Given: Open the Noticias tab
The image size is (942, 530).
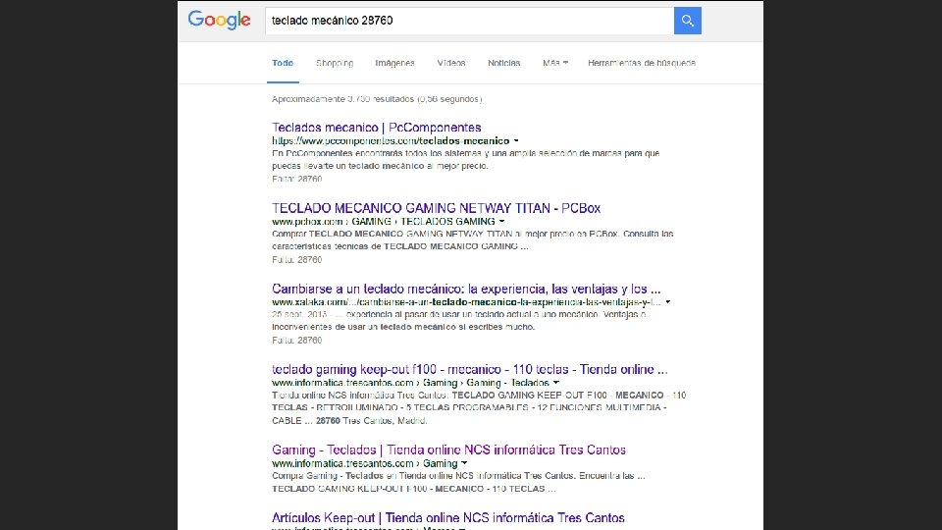Looking at the screenshot, I should (x=504, y=63).
